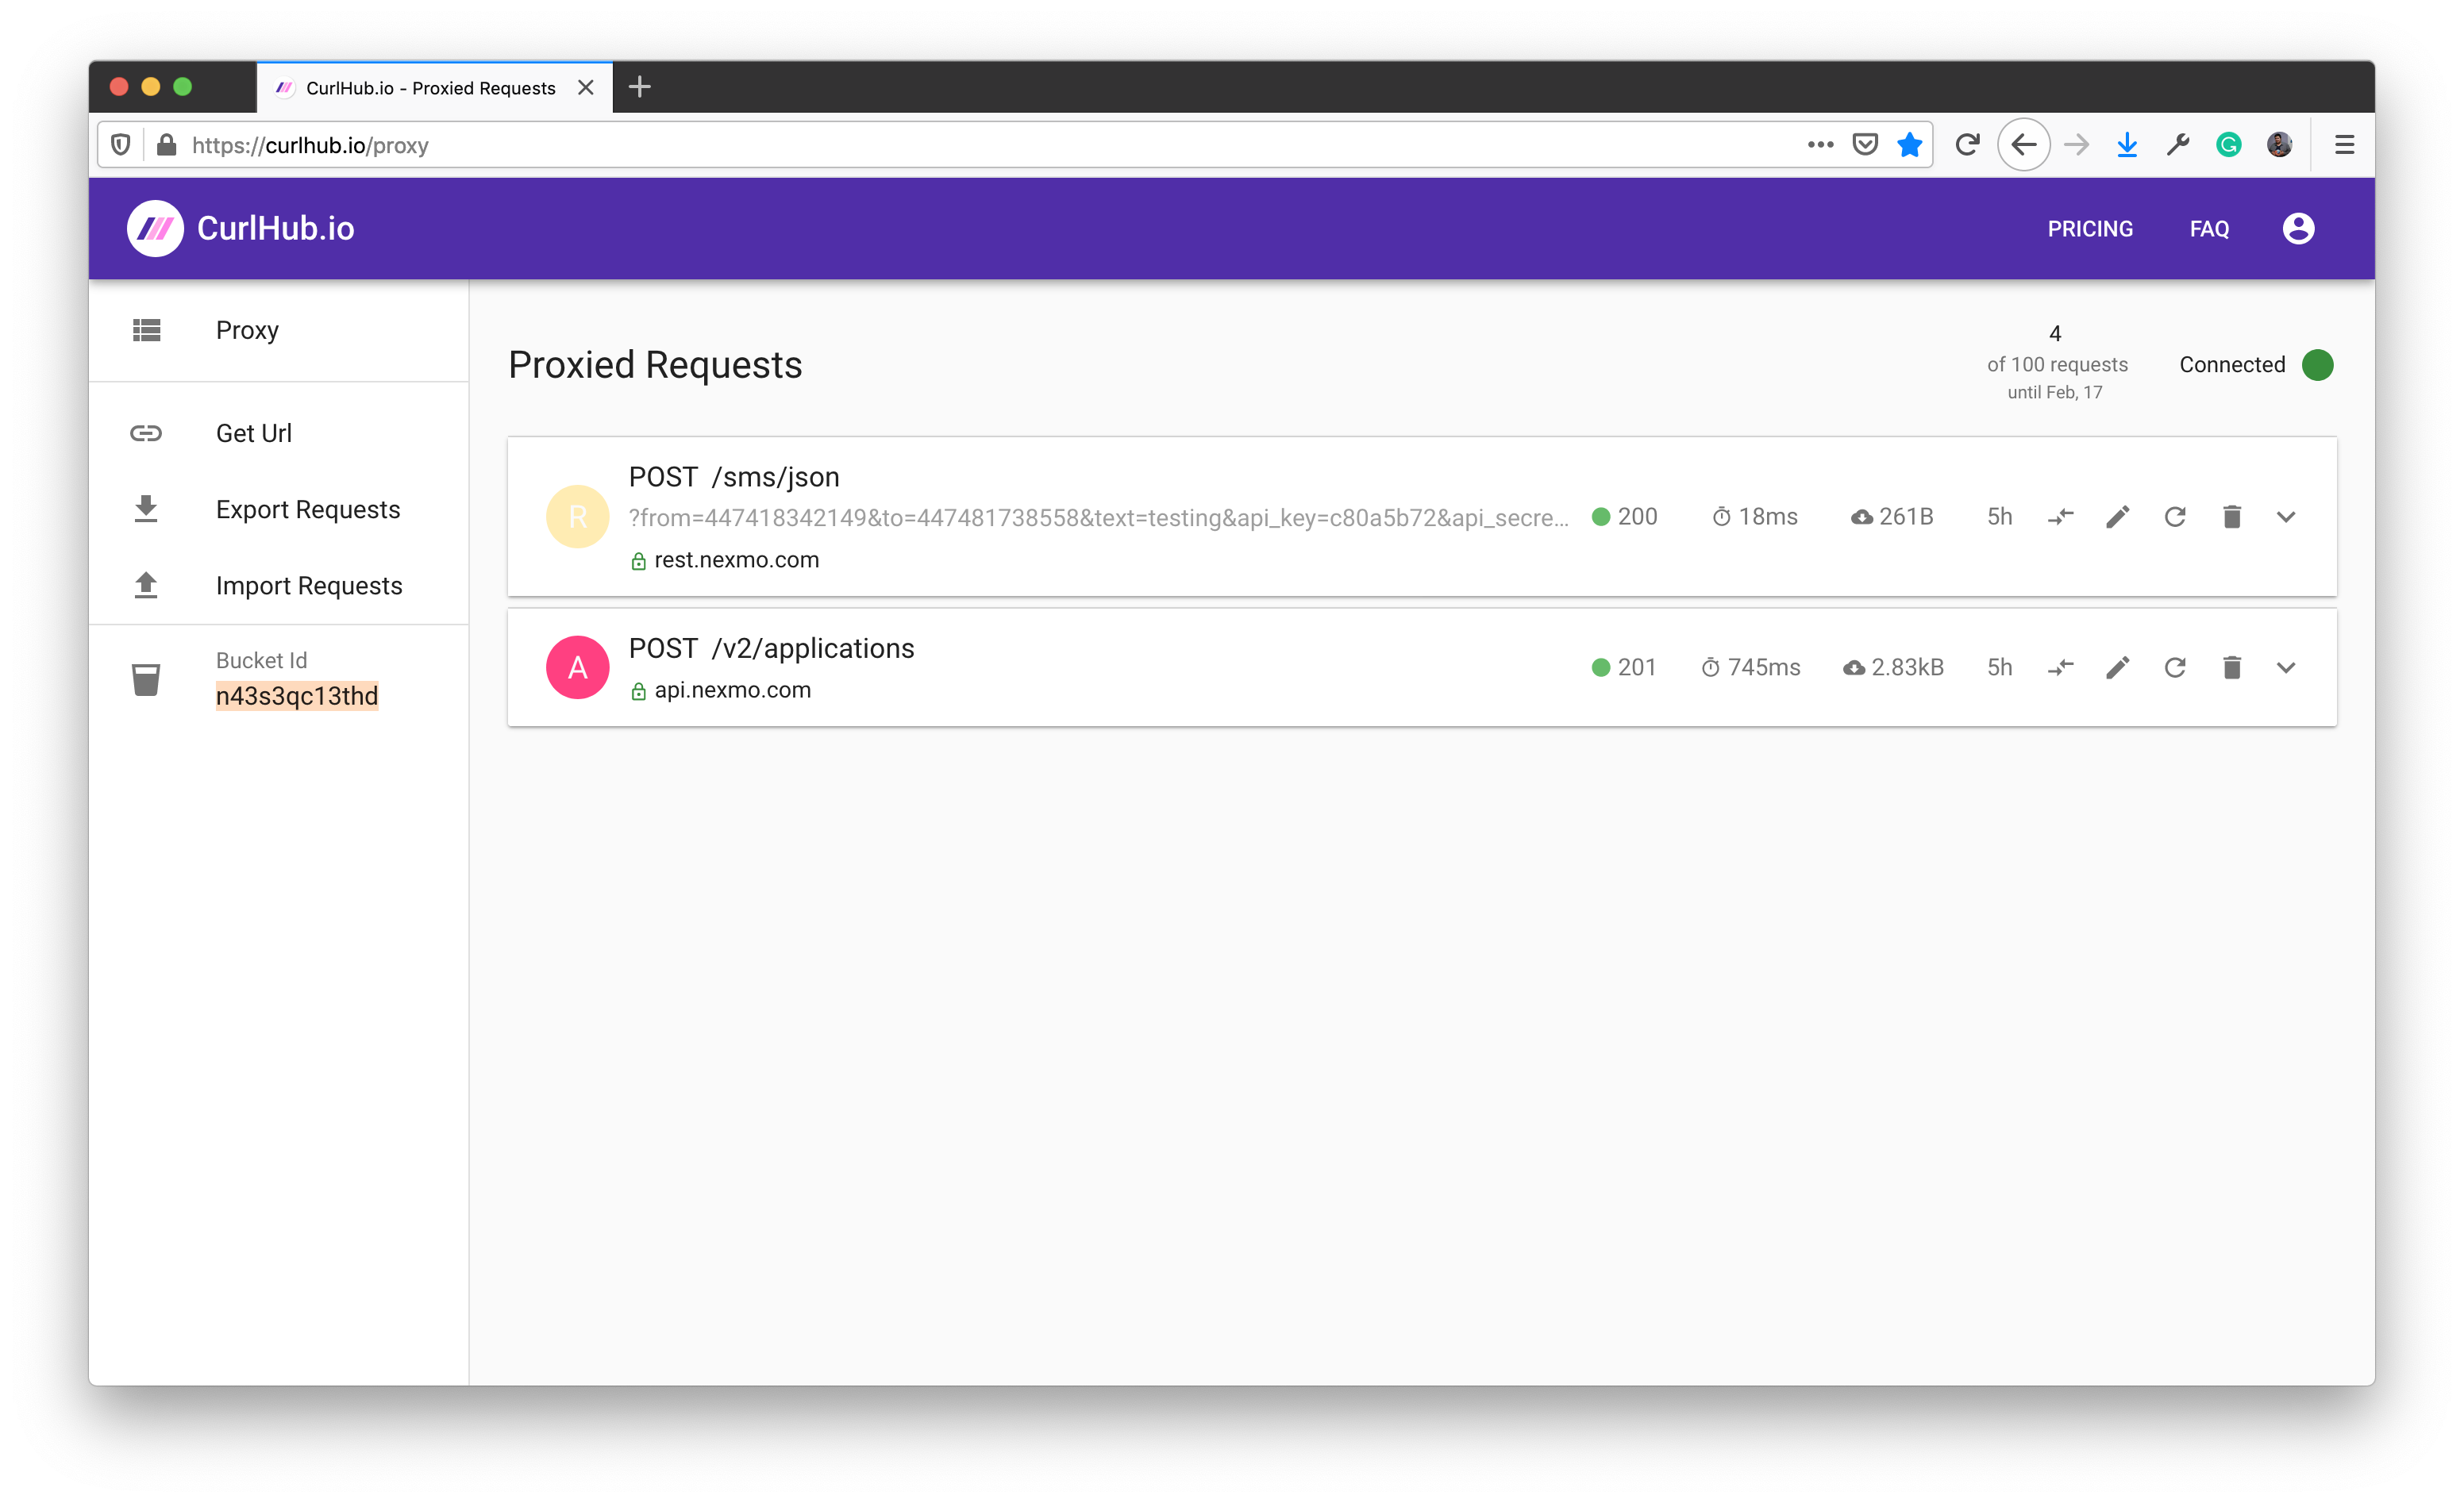Click the Bucket Id bucket icon

146,679
